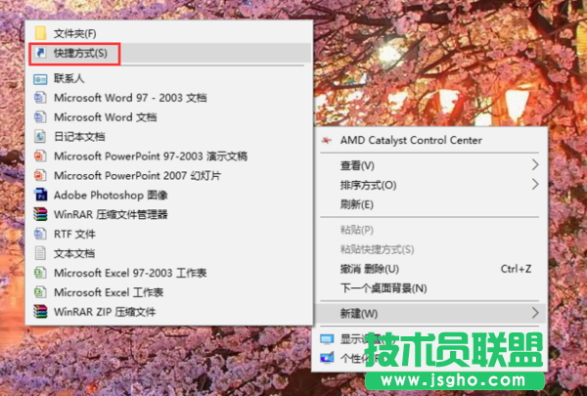Choose WinRAR 压缩文件管理器 entry
587x396 pixels.
tap(169, 214)
